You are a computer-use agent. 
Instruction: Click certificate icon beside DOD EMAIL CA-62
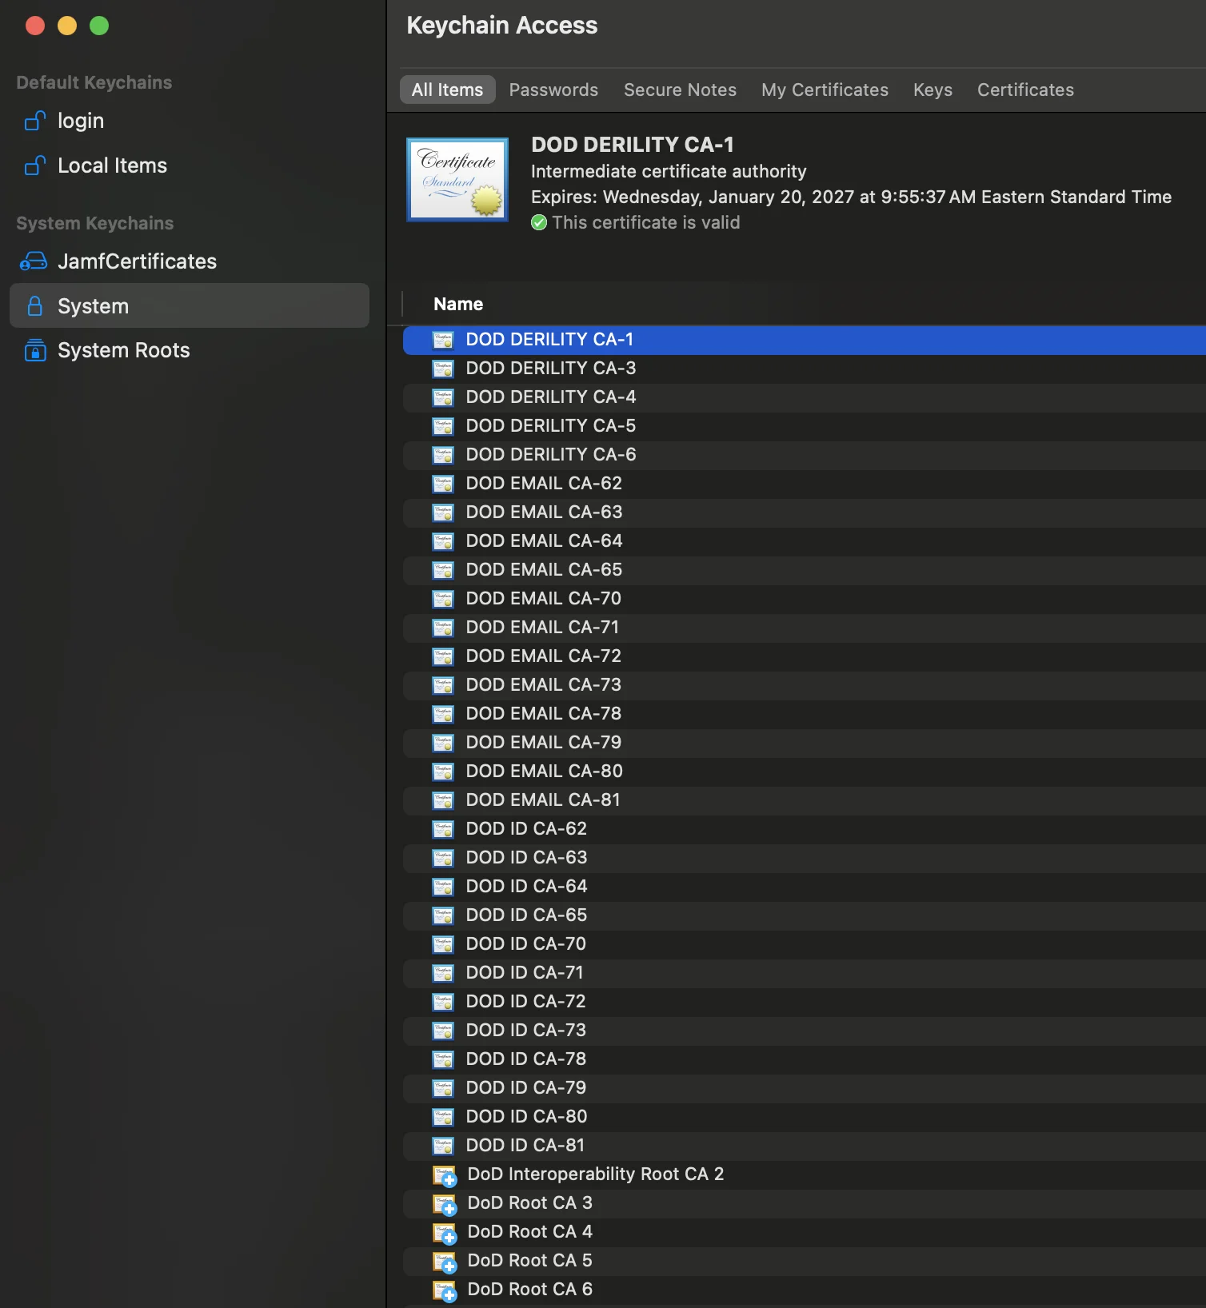click(443, 484)
